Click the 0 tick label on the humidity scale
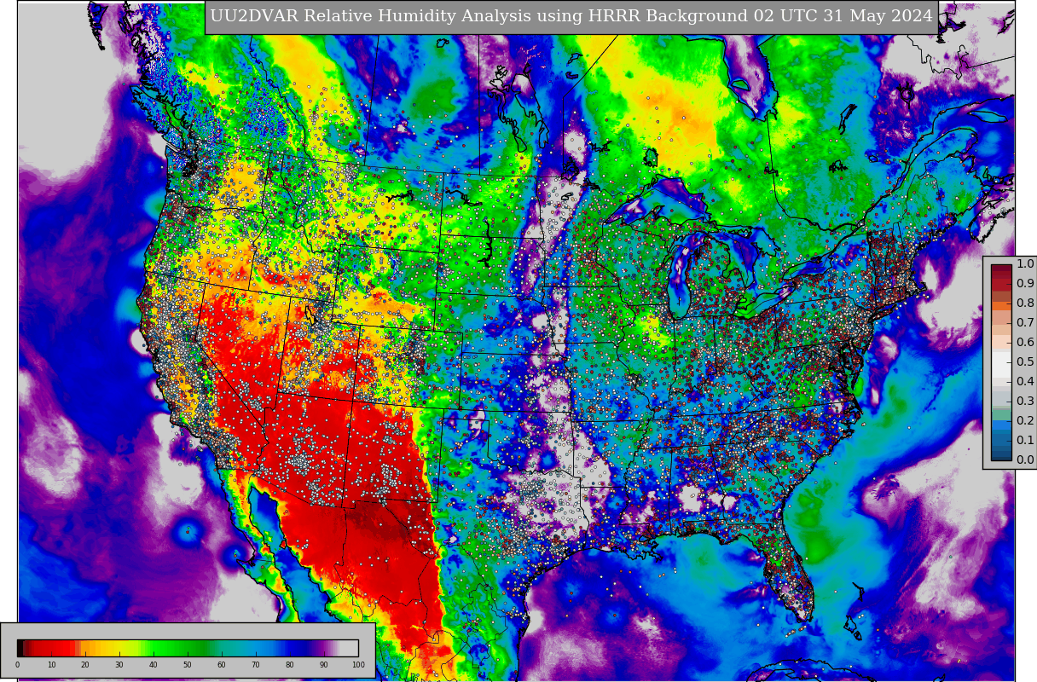The image size is (1037, 682). coord(17,665)
